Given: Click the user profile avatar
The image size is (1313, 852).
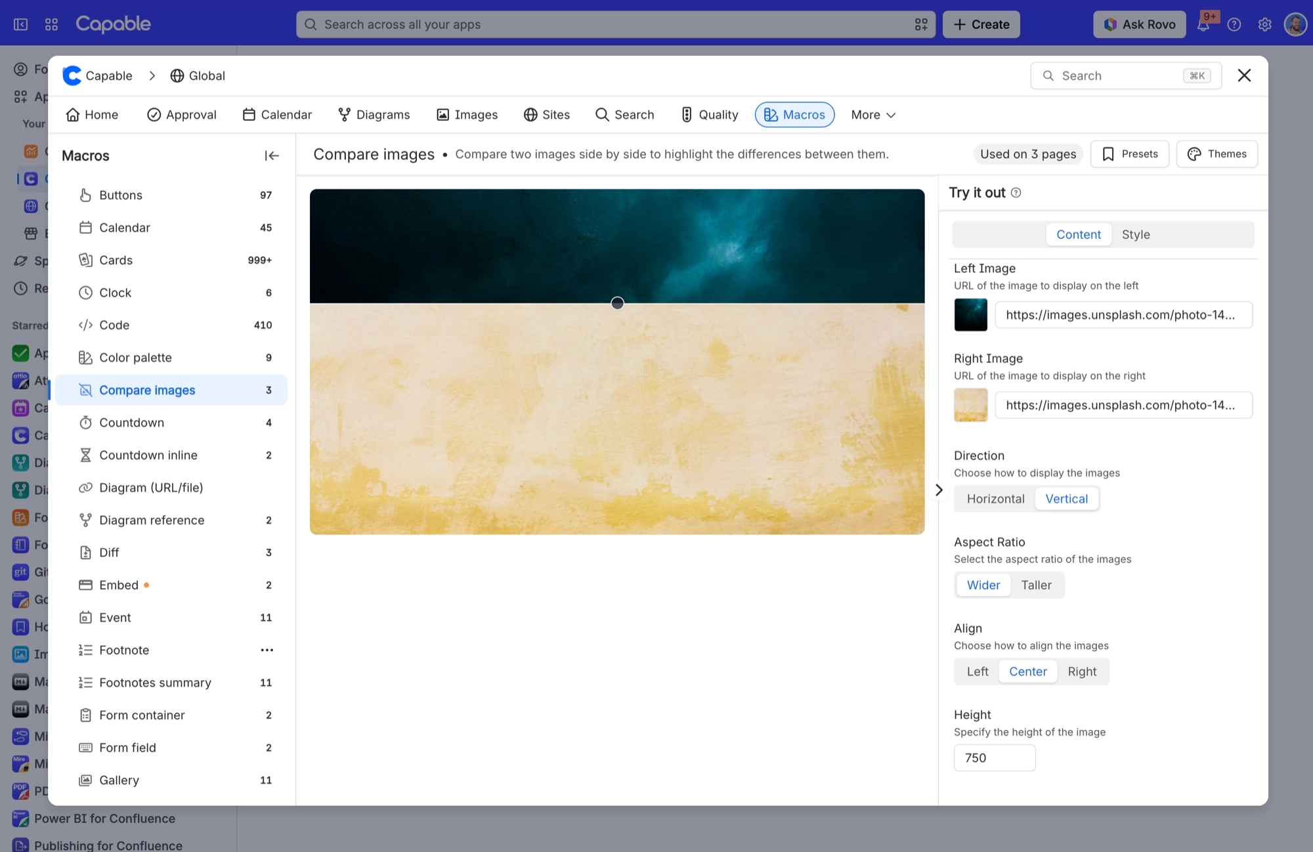Looking at the screenshot, I should 1295,24.
